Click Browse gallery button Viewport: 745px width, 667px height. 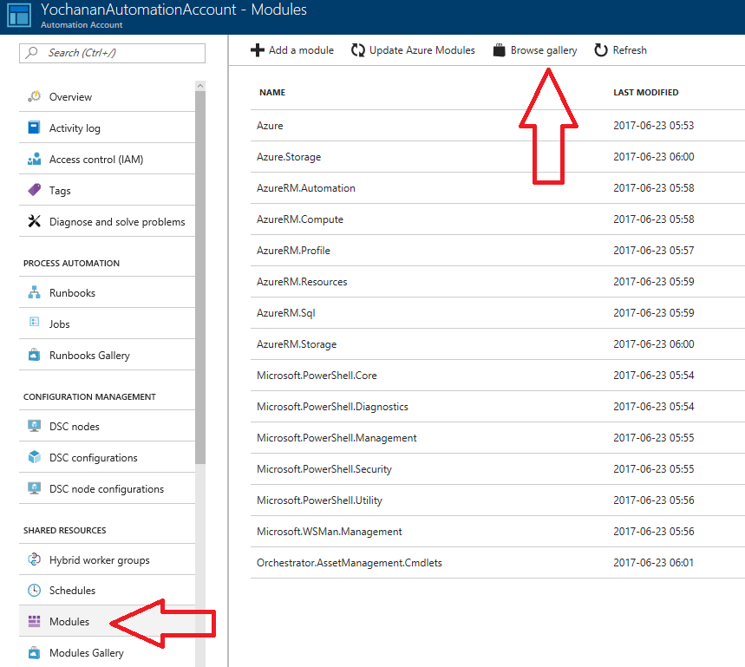click(x=535, y=50)
